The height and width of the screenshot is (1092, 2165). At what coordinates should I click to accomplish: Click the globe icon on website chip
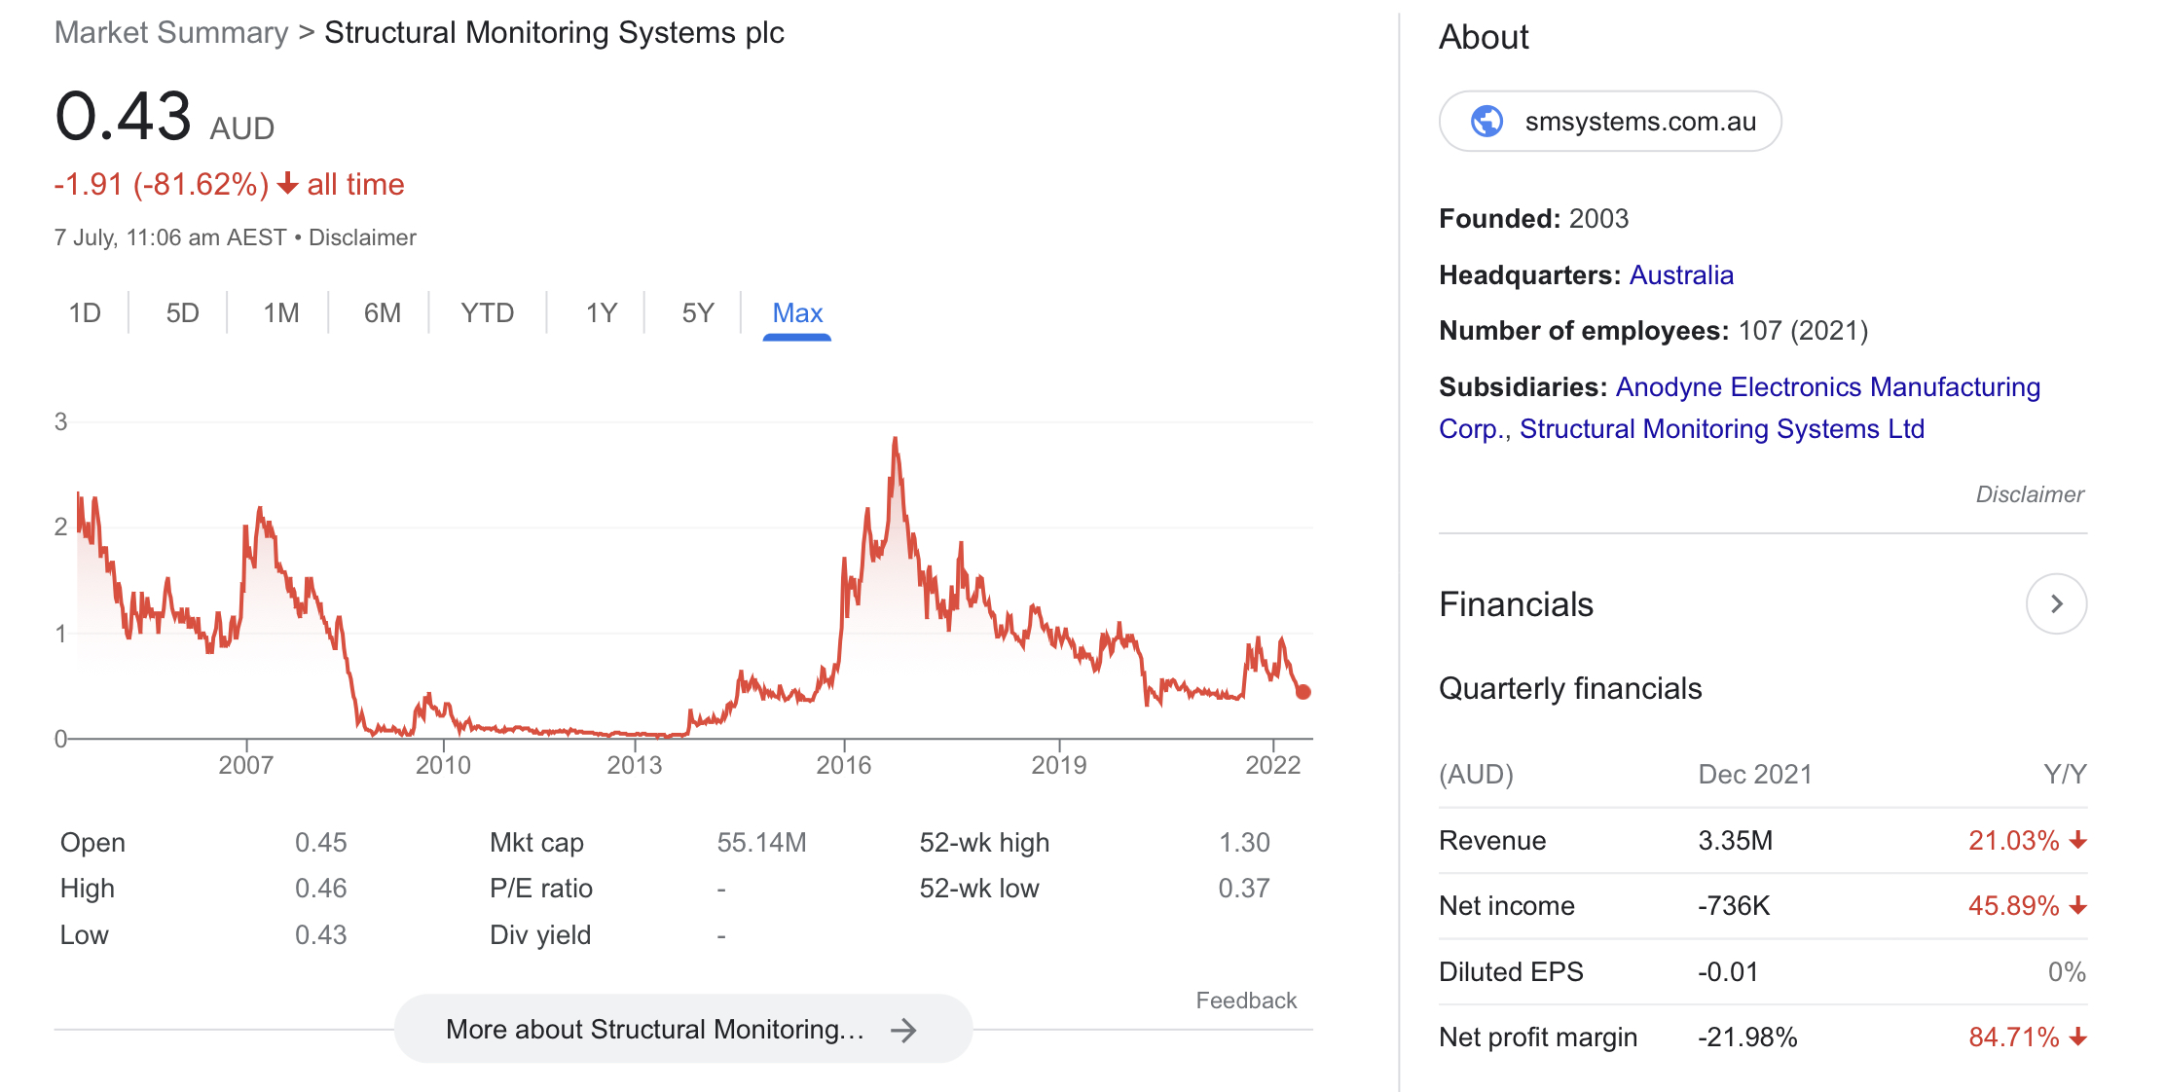coord(1486,122)
